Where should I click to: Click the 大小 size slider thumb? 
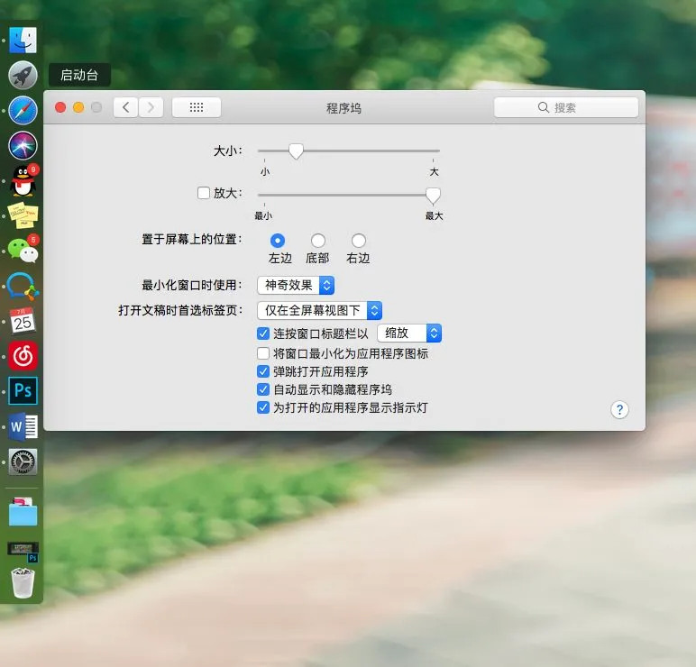click(296, 151)
